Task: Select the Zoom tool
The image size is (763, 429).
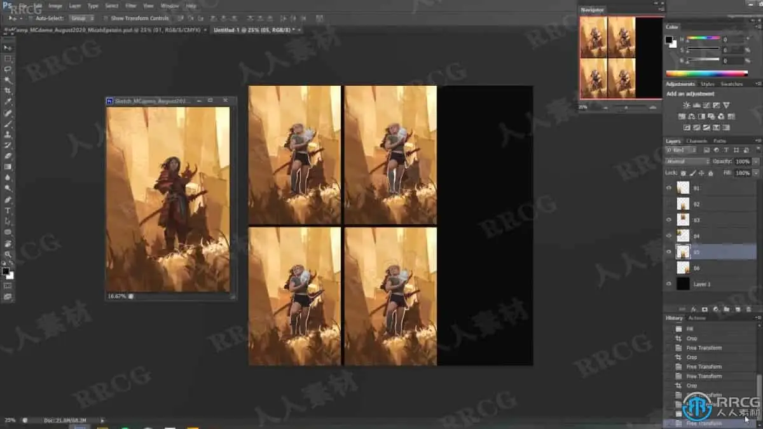Action: coord(8,254)
